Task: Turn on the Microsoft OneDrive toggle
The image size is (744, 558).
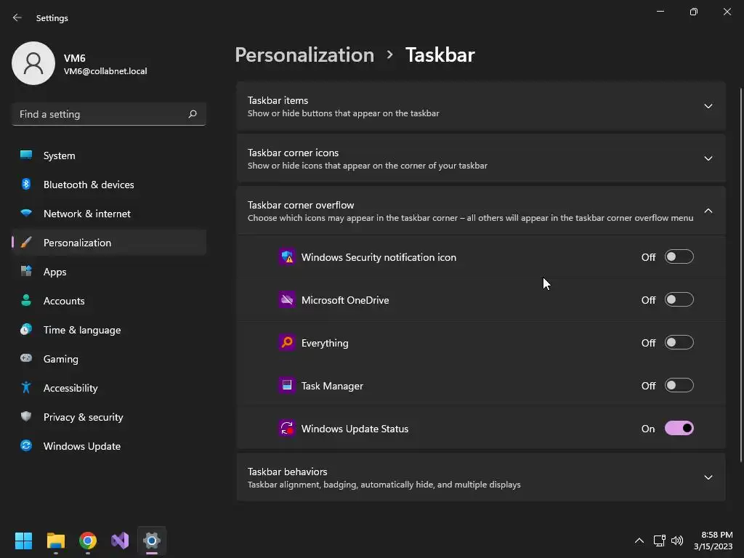Action: [x=679, y=300]
